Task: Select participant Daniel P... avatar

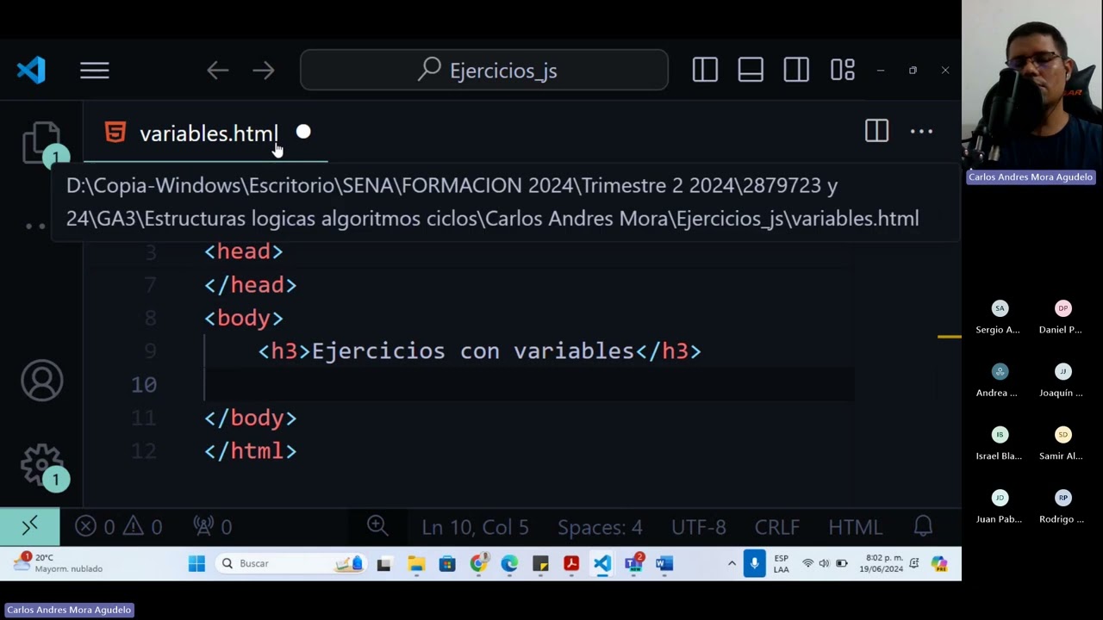Action: point(1062,308)
